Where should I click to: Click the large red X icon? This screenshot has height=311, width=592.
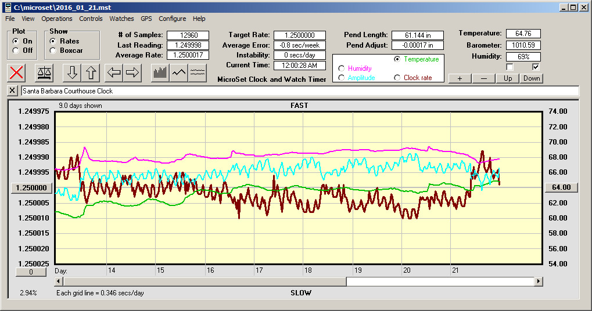(x=17, y=73)
